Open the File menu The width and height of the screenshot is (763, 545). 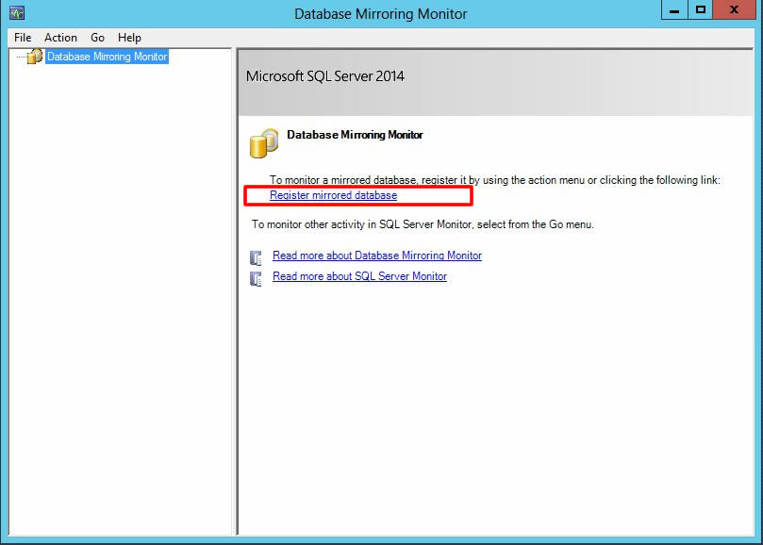[23, 38]
